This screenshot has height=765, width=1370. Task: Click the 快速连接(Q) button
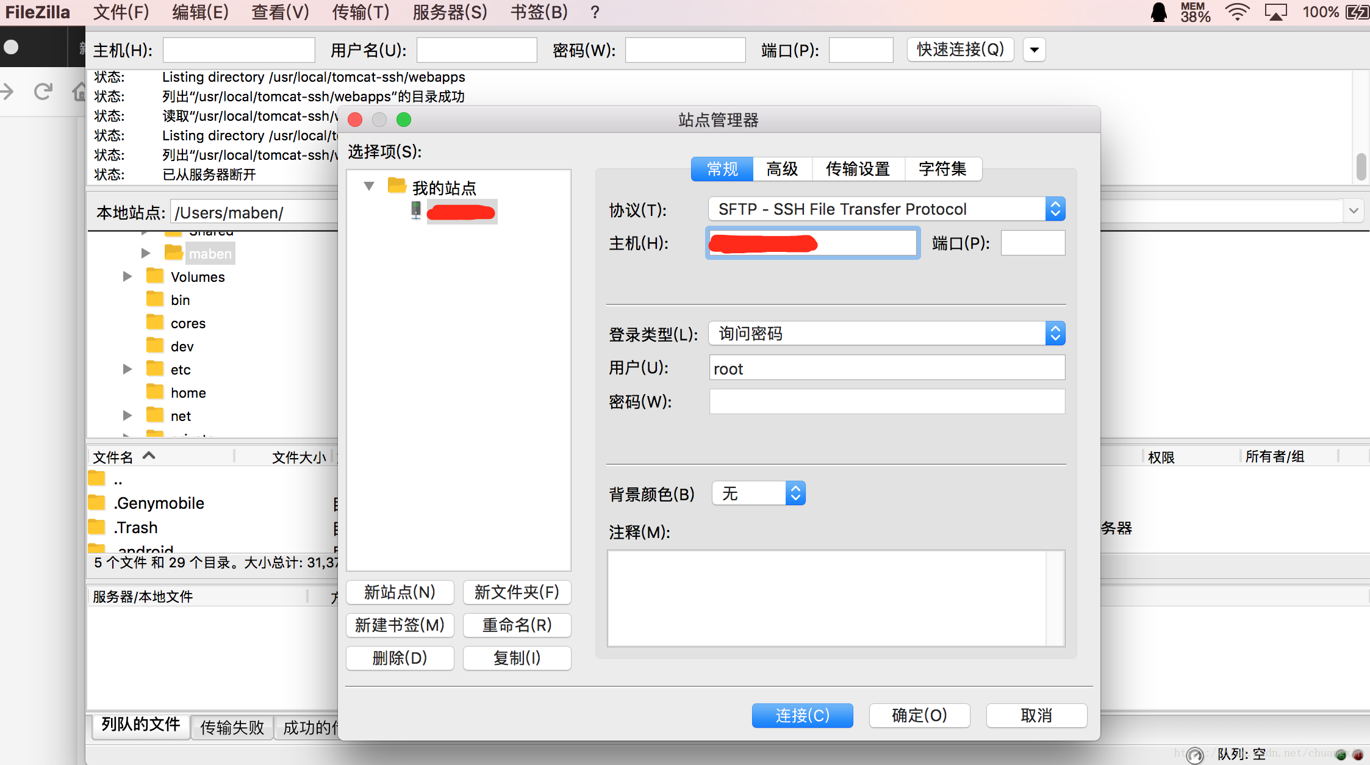point(961,49)
